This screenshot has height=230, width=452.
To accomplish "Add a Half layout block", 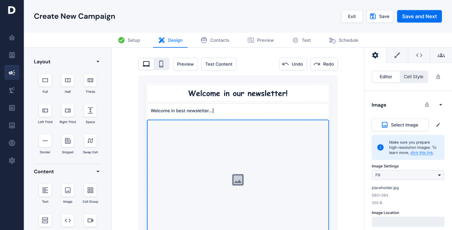I will (x=68, y=80).
